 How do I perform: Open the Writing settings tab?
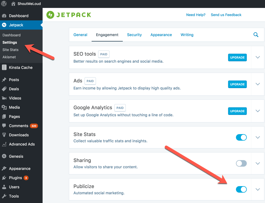[187, 35]
